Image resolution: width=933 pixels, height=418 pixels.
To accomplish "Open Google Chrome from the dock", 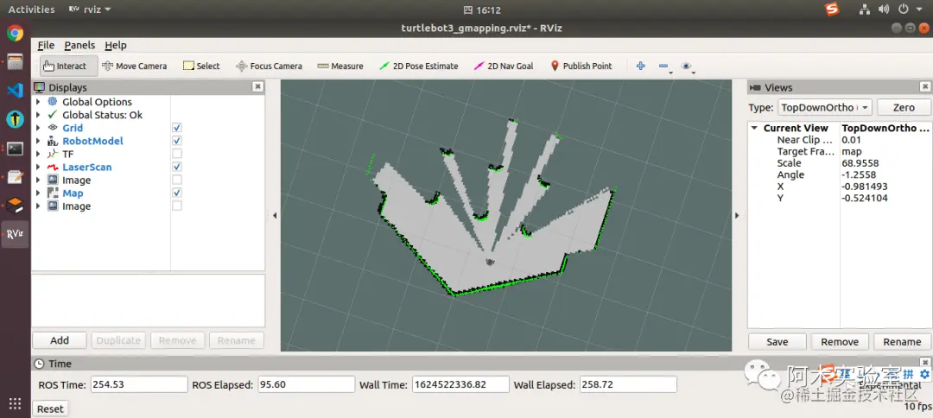I will pos(15,33).
